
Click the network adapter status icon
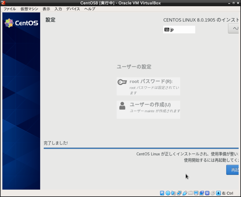click(179, 193)
